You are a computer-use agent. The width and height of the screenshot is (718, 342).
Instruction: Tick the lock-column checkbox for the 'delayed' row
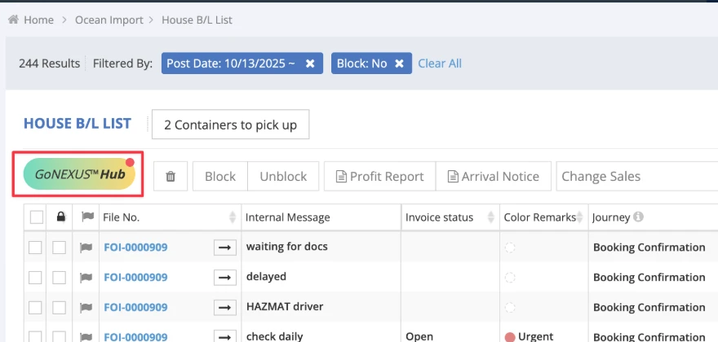tap(59, 278)
